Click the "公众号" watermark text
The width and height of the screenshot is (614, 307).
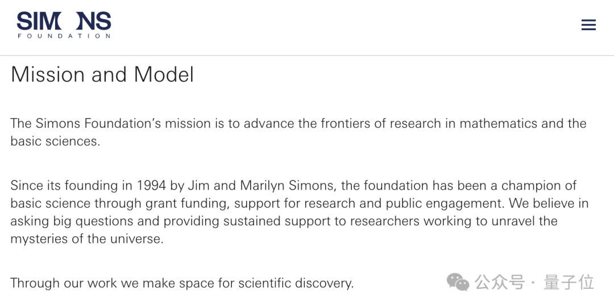pyautogui.click(x=499, y=282)
